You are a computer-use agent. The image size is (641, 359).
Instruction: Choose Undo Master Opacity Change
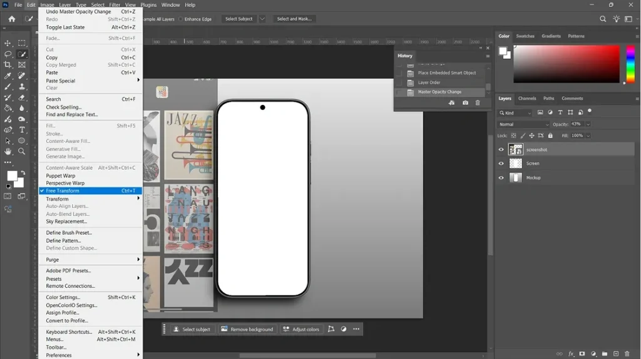pyautogui.click(x=90, y=12)
